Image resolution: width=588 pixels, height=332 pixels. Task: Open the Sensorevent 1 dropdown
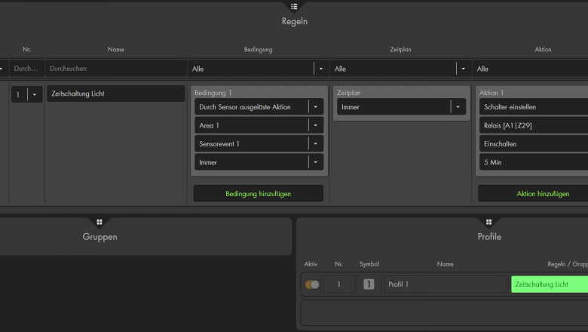coord(316,143)
